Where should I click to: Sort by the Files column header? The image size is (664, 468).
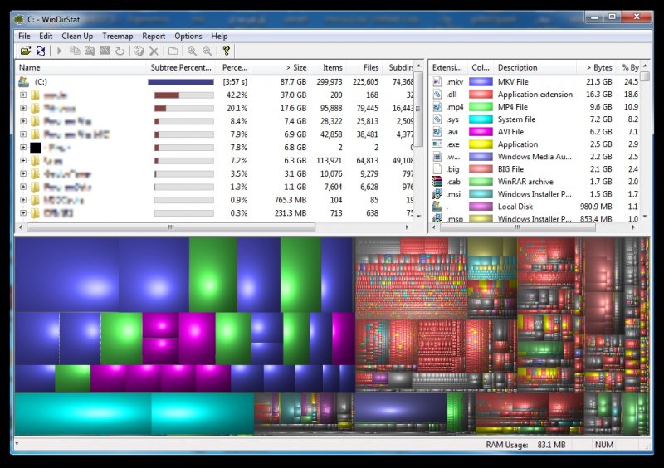pyautogui.click(x=364, y=67)
